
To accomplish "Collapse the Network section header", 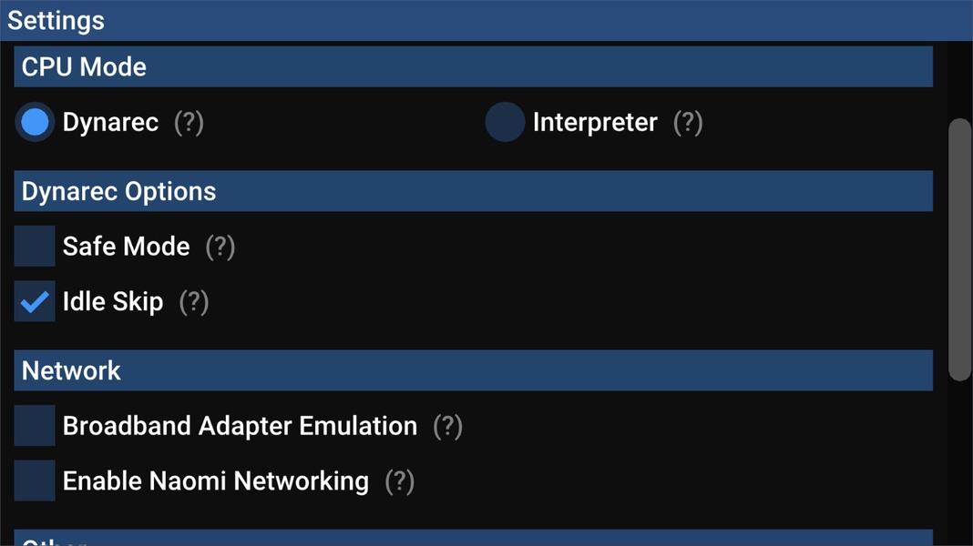I will [474, 370].
